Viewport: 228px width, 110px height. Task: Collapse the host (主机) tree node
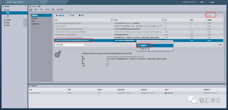pyautogui.click(x=3, y=10)
